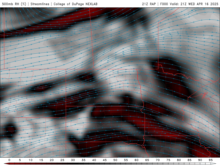Screen dimensions: 220x165
Task: Click the 10 label on the RH scale
Action: (31, 160)
